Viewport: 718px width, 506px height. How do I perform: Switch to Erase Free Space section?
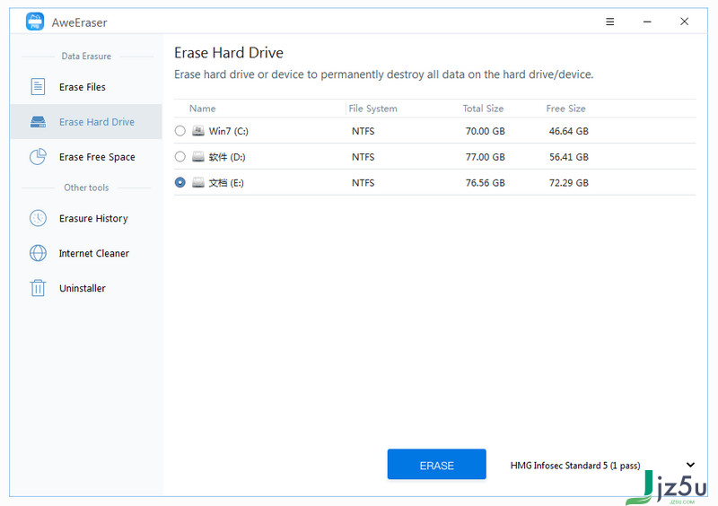coord(86,157)
